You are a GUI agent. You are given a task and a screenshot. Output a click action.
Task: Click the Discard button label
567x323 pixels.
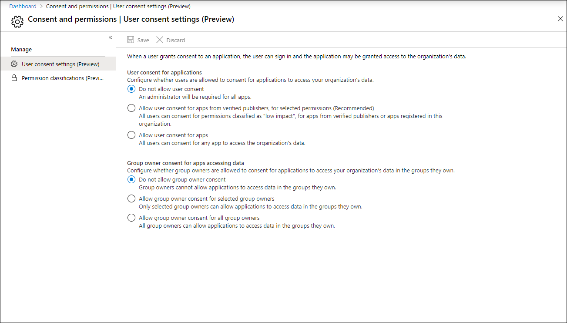coord(176,40)
